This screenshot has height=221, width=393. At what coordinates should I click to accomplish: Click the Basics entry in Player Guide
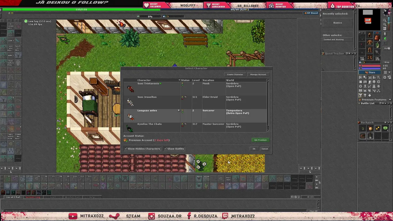337,23
